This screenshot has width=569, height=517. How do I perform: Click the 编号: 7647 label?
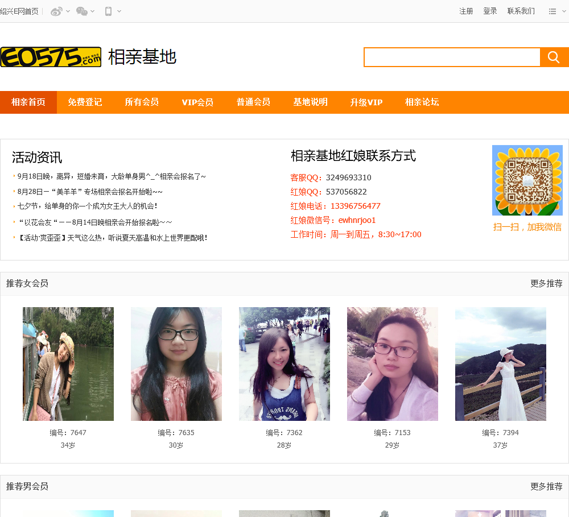68,432
